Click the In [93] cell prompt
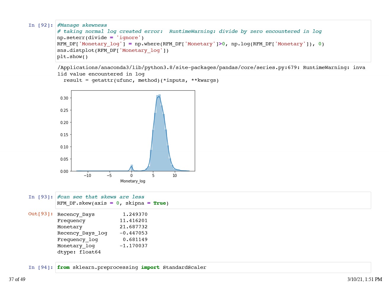This screenshot has width=391, height=302. 41,197
